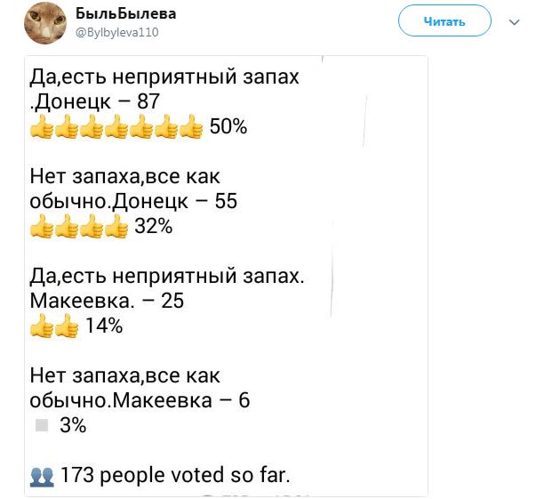This screenshot has height=499, width=544.
Task: Click the first thumbs-up in 32% row
Action: (x=41, y=226)
